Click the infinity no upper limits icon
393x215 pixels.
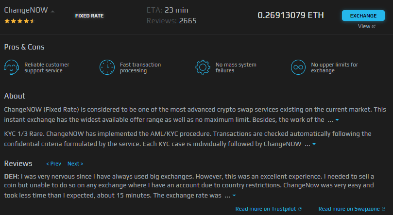pyautogui.click(x=298, y=67)
